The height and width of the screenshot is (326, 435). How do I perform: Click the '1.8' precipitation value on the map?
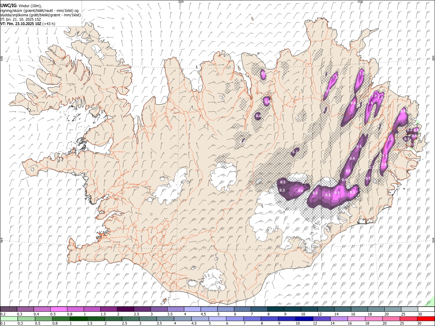(370, 103)
